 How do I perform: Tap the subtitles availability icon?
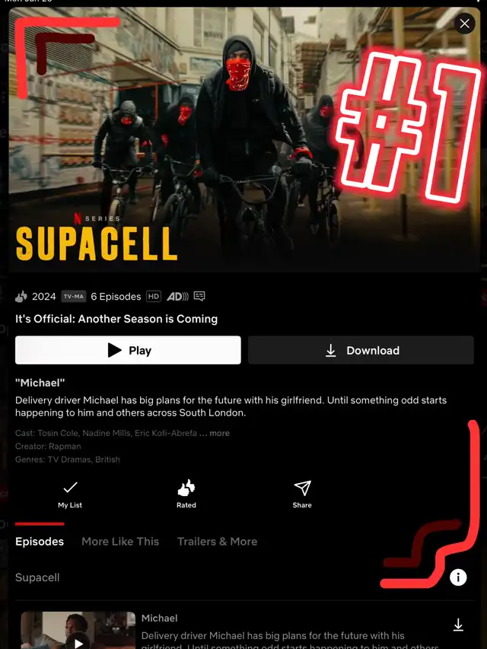(199, 297)
